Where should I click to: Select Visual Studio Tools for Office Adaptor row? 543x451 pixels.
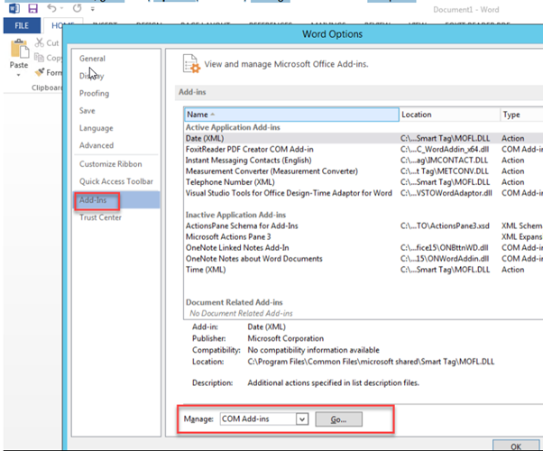pyautogui.click(x=364, y=193)
